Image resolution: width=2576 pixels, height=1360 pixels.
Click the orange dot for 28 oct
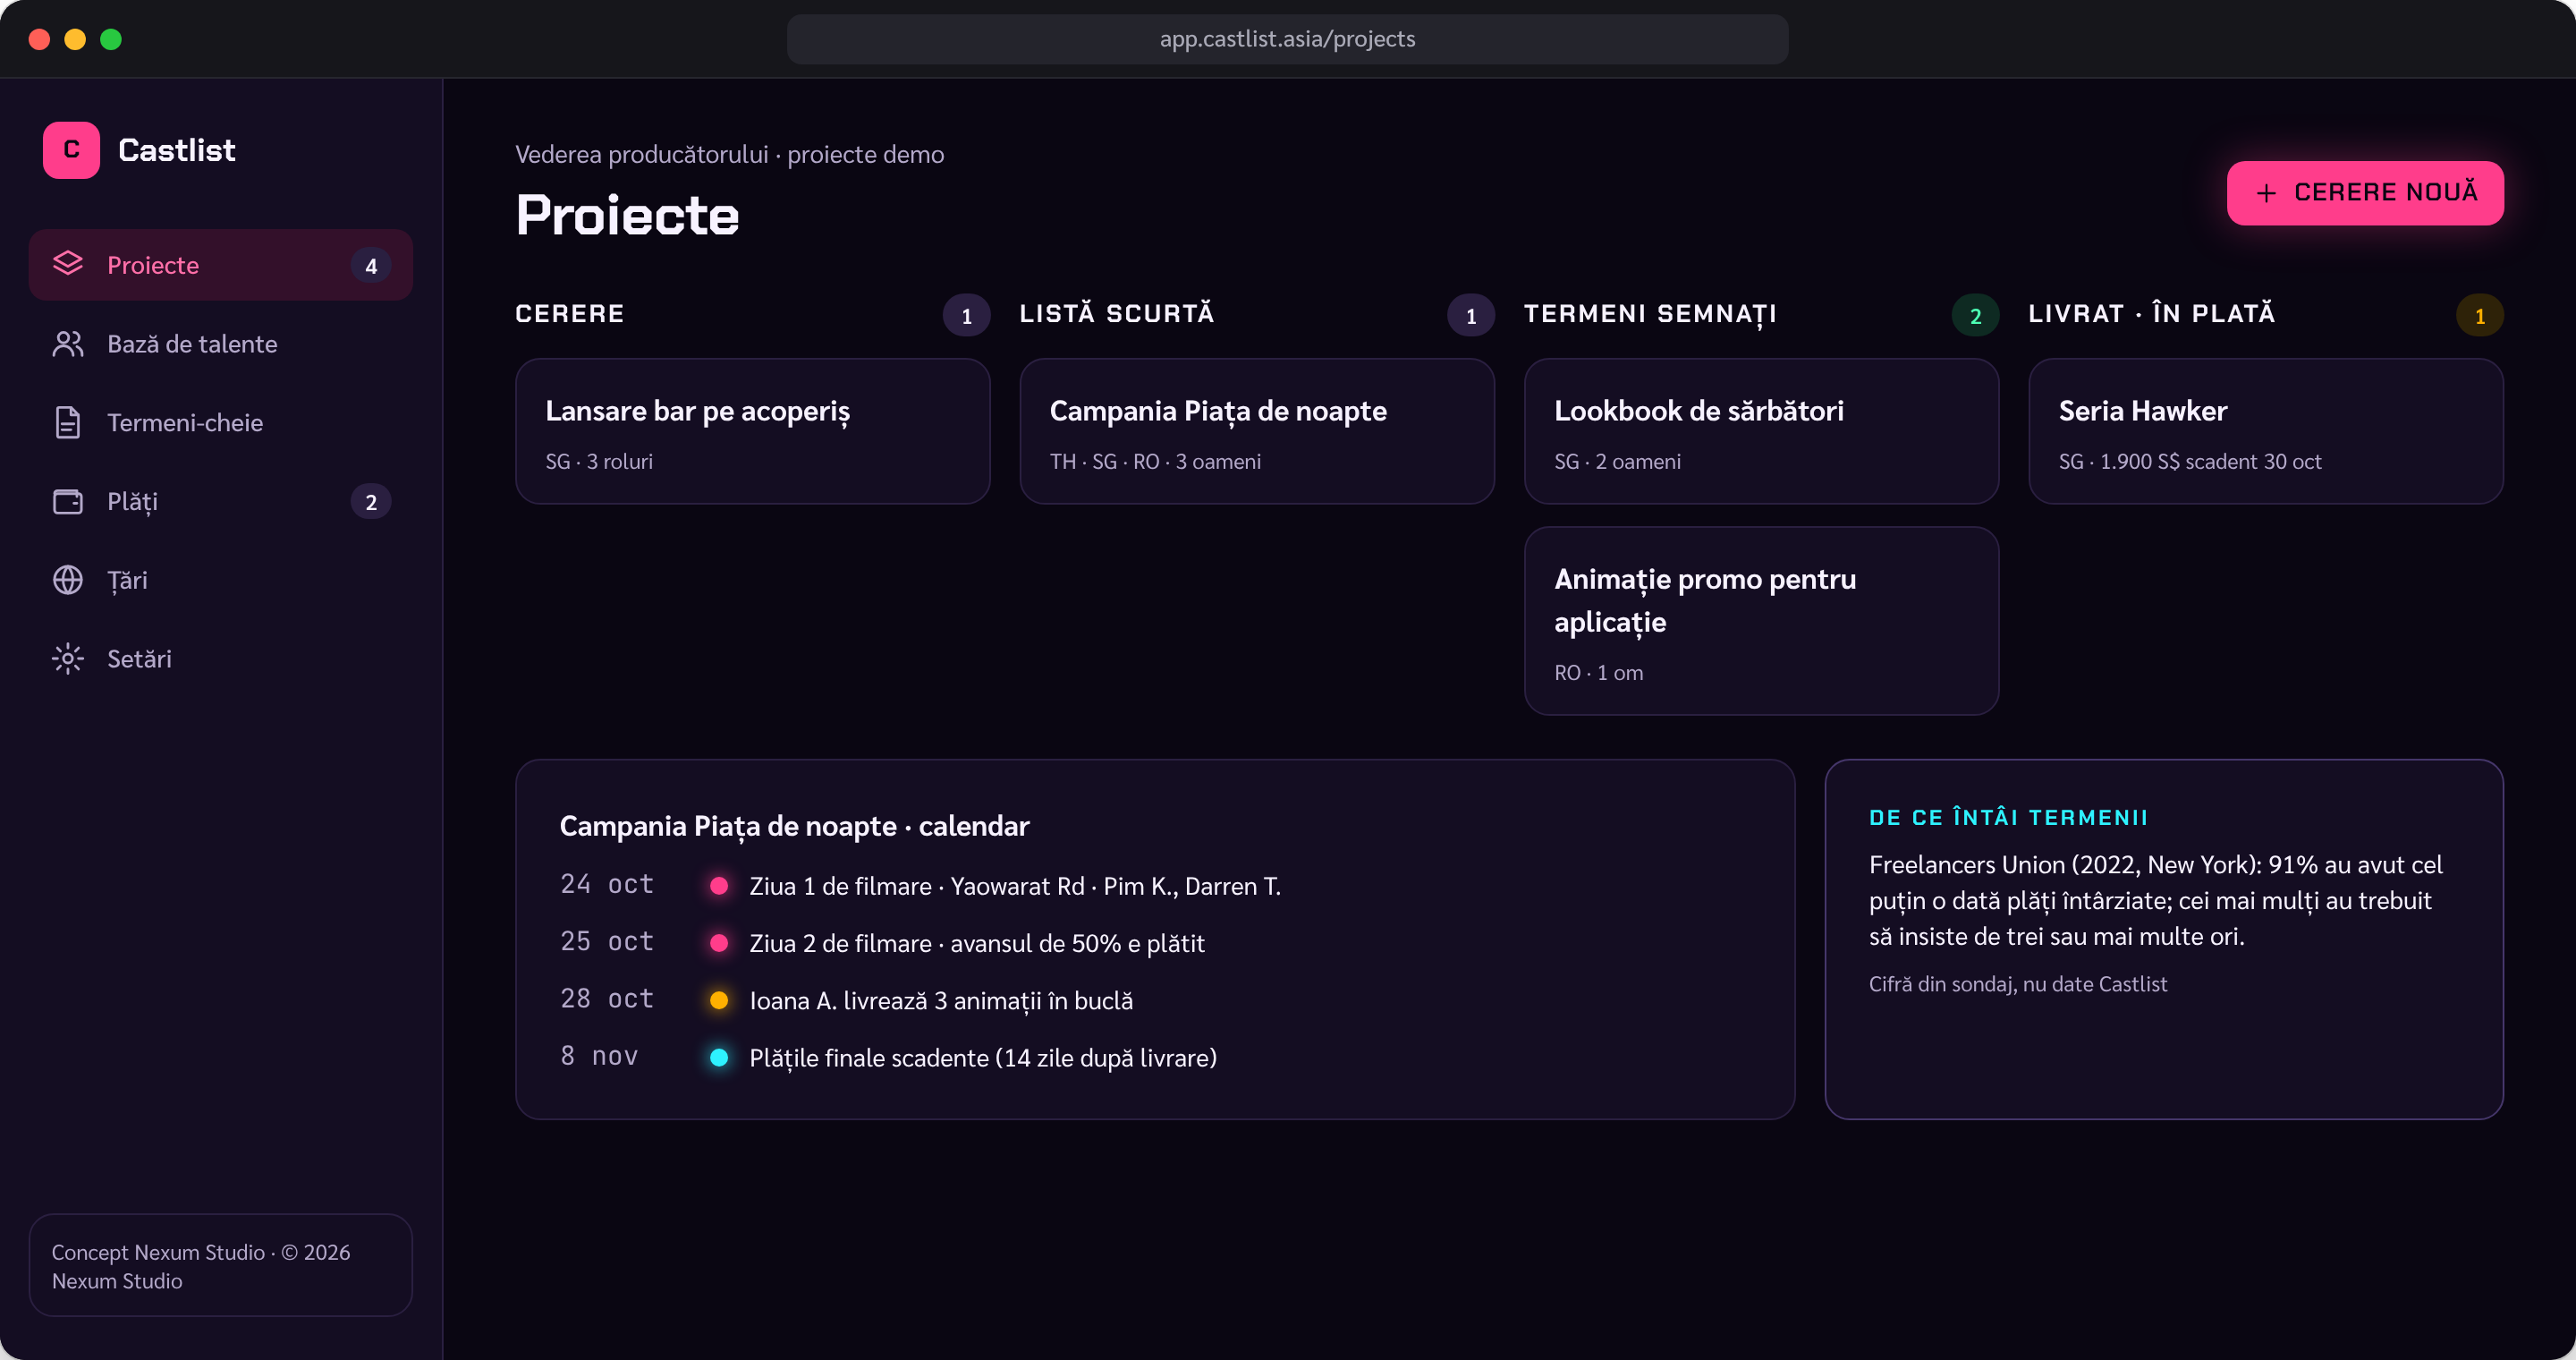coord(718,1000)
